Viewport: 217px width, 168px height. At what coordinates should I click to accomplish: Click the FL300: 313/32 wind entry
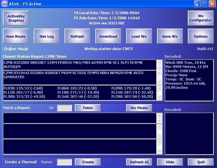pos(24,97)
